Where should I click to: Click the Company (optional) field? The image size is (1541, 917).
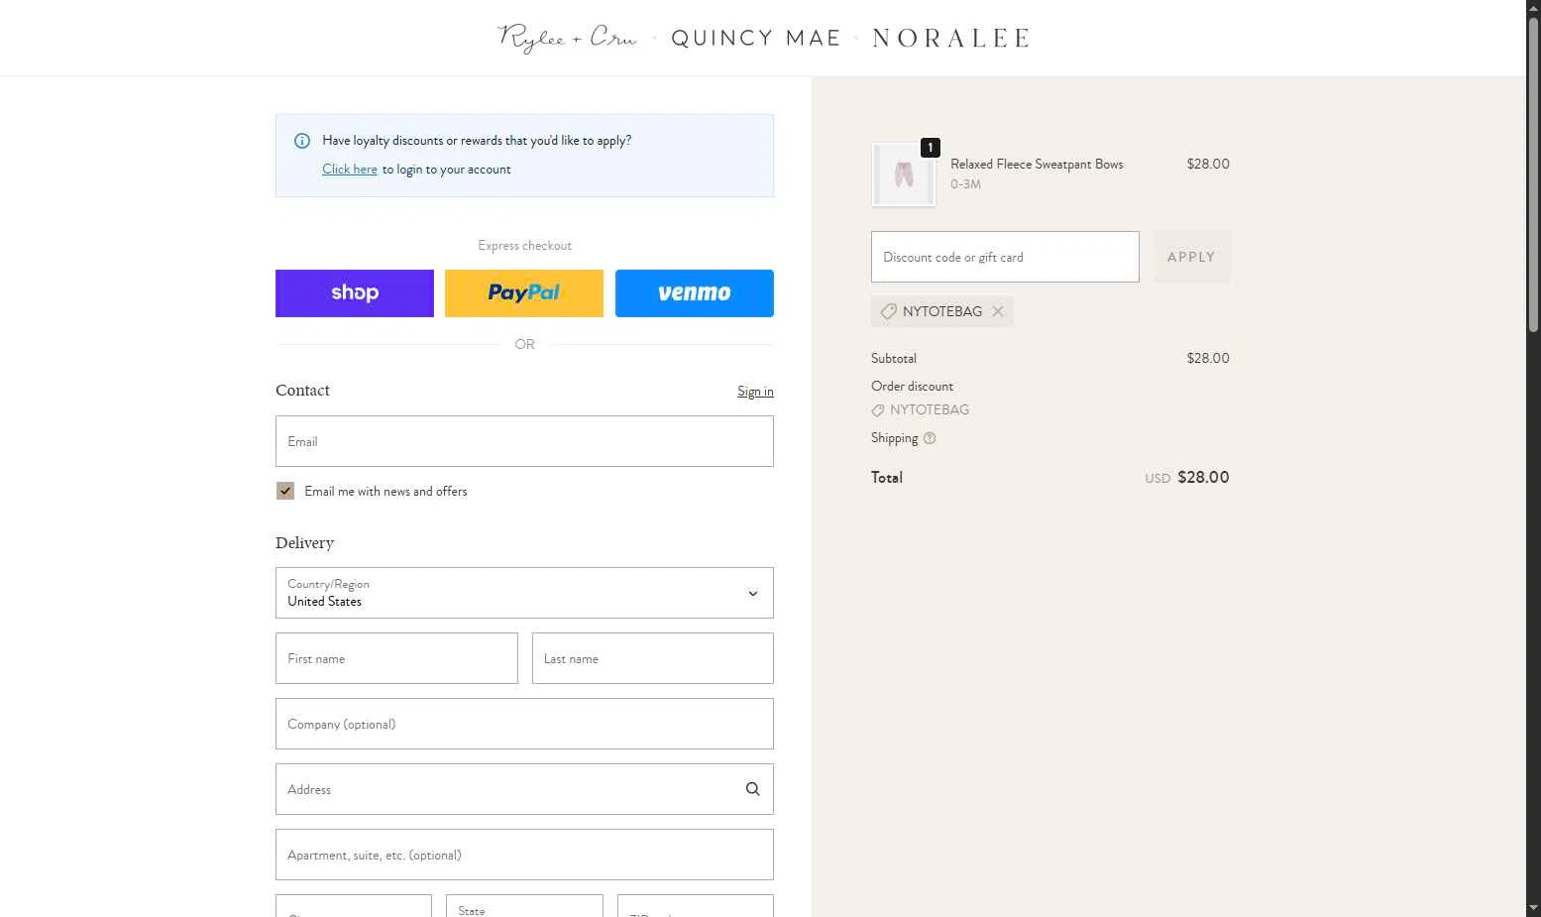pos(524,724)
